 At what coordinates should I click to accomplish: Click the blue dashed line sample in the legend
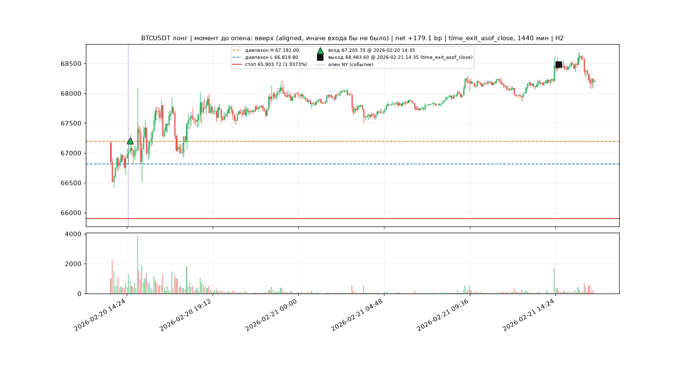[x=237, y=58]
